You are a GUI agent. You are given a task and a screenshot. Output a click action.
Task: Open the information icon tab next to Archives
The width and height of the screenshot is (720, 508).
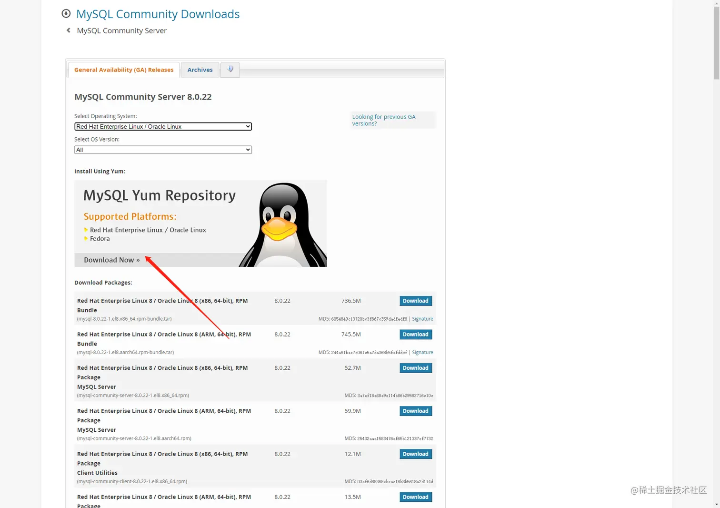[x=230, y=70]
